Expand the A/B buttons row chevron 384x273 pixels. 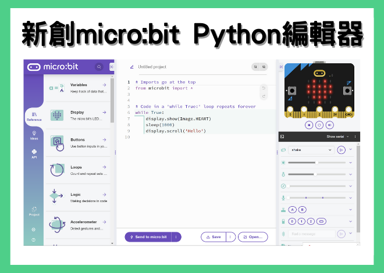(351, 210)
